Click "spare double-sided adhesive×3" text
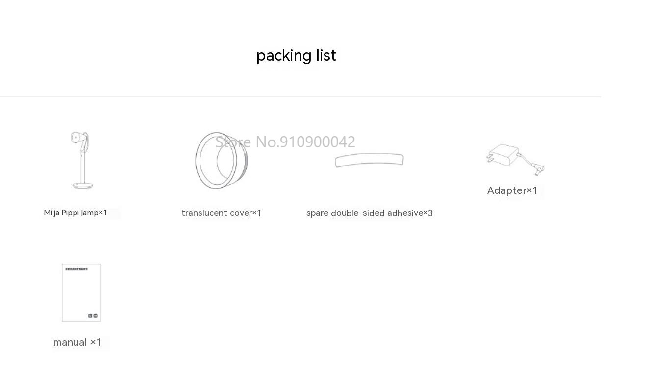Viewport: 651px width, 379px height. click(370, 213)
